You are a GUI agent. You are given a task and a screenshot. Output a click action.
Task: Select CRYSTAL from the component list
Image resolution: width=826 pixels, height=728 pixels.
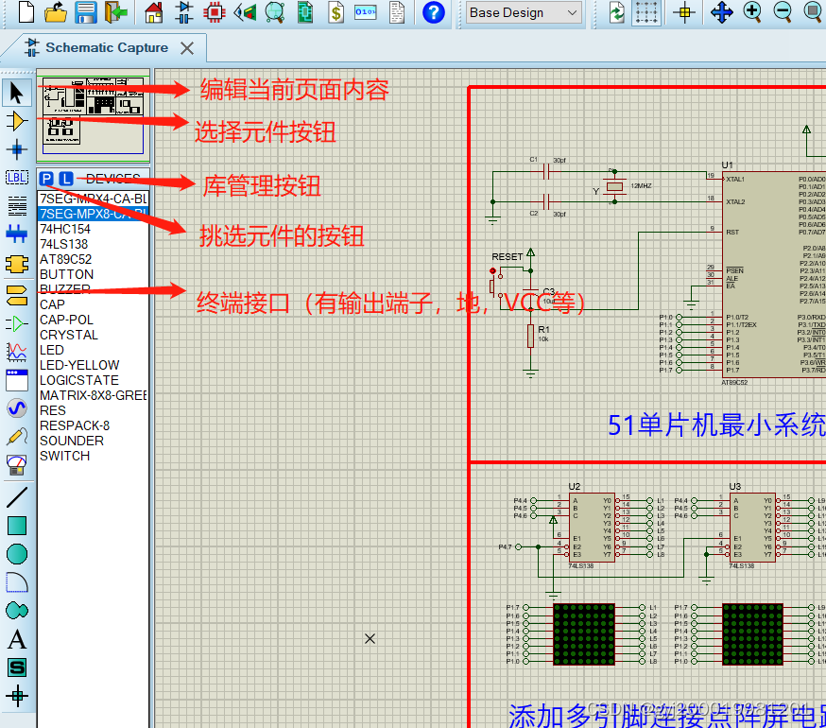click(x=68, y=334)
